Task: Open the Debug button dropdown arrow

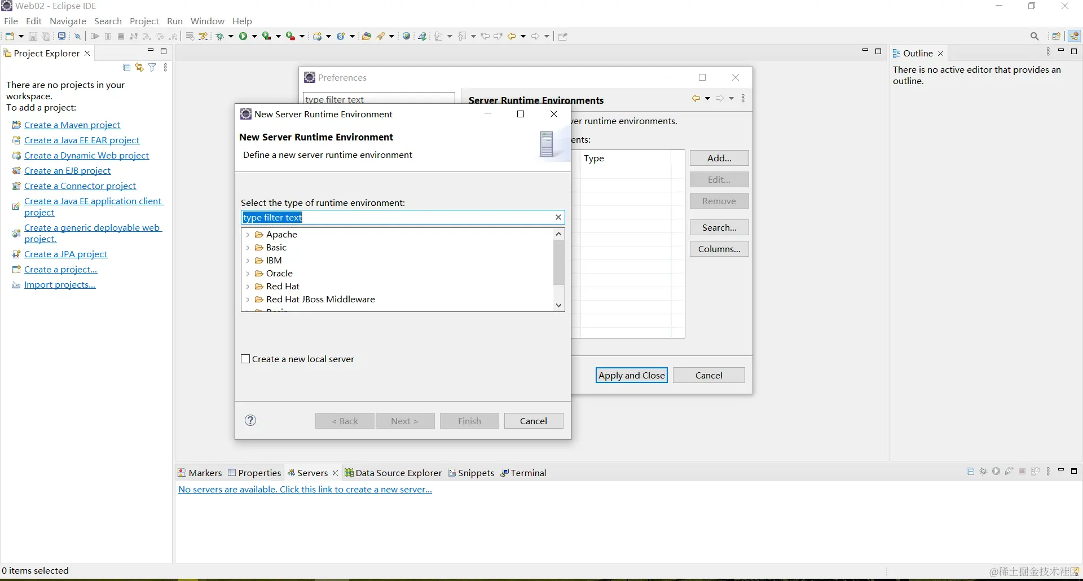Action: pos(231,36)
